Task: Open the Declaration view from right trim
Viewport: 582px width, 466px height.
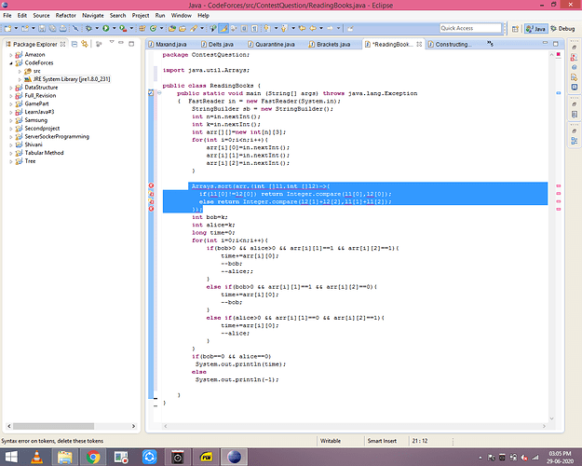Action: coord(575,77)
